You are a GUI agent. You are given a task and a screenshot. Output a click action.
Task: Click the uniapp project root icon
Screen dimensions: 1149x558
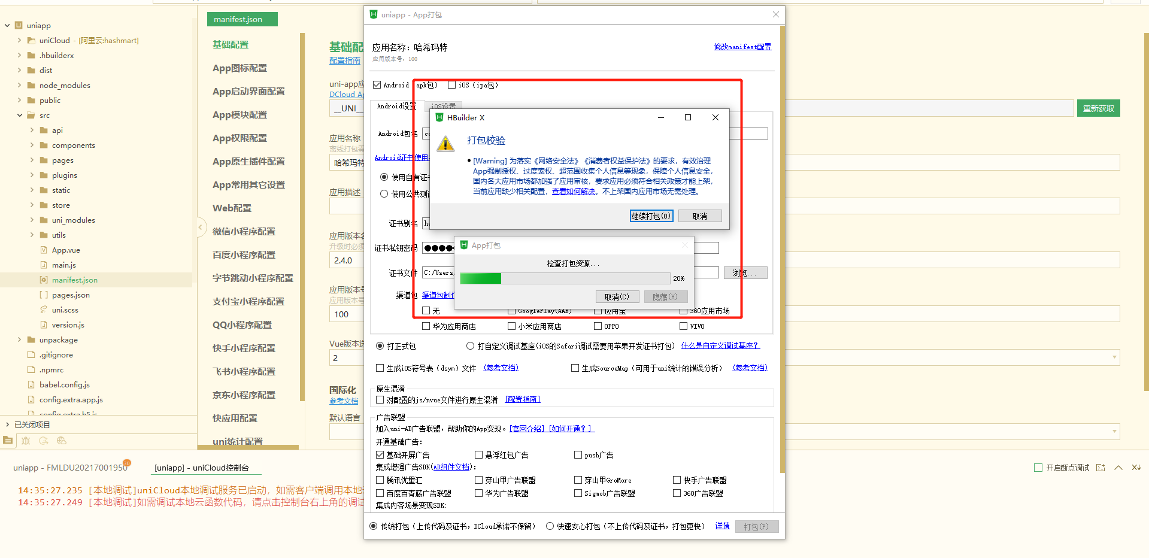point(19,25)
